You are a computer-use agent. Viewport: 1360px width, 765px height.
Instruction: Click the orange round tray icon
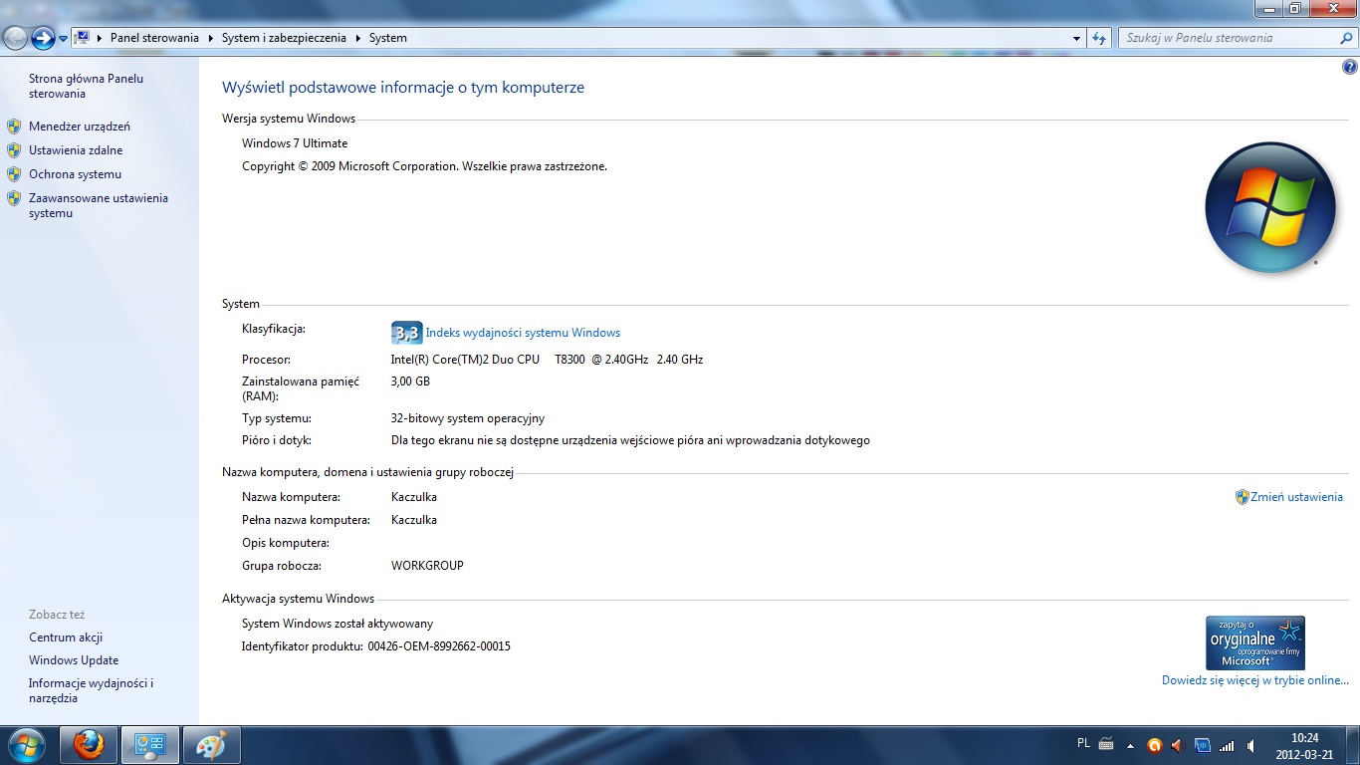1155,745
